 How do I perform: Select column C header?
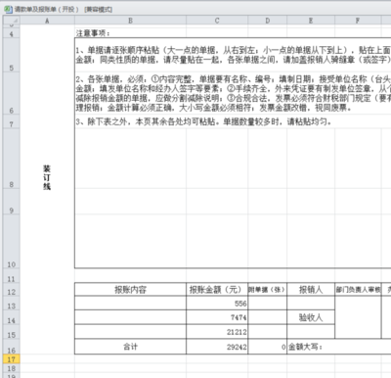(217, 21)
